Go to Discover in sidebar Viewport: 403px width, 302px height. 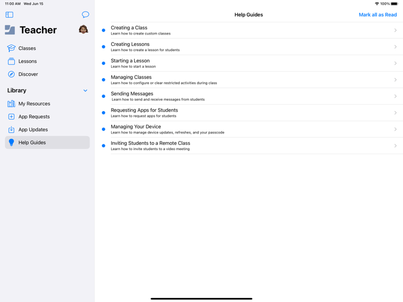click(x=47, y=74)
